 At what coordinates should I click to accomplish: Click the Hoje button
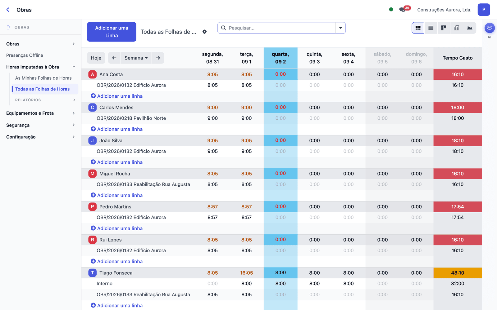pyautogui.click(x=96, y=58)
